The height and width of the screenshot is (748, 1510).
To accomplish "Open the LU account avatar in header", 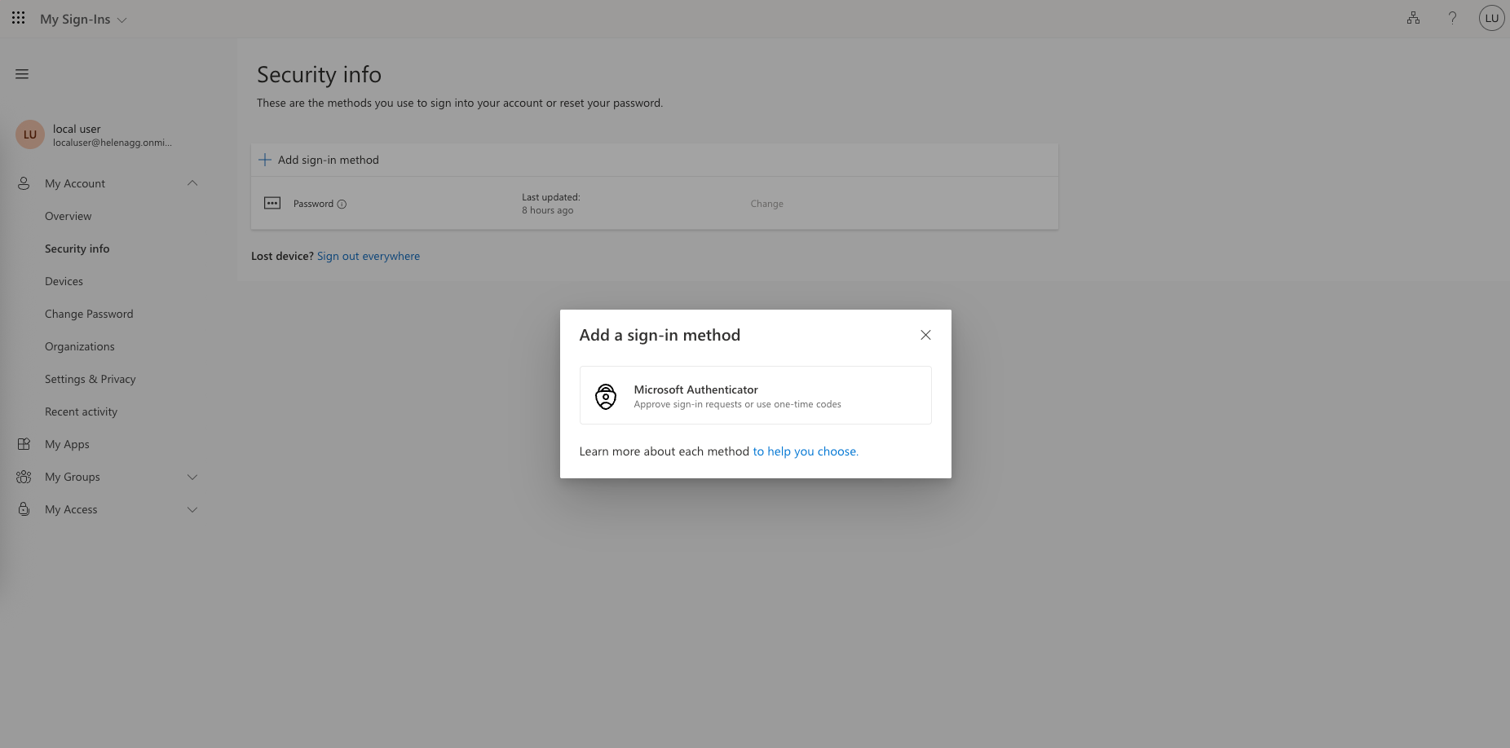I will [1491, 18].
